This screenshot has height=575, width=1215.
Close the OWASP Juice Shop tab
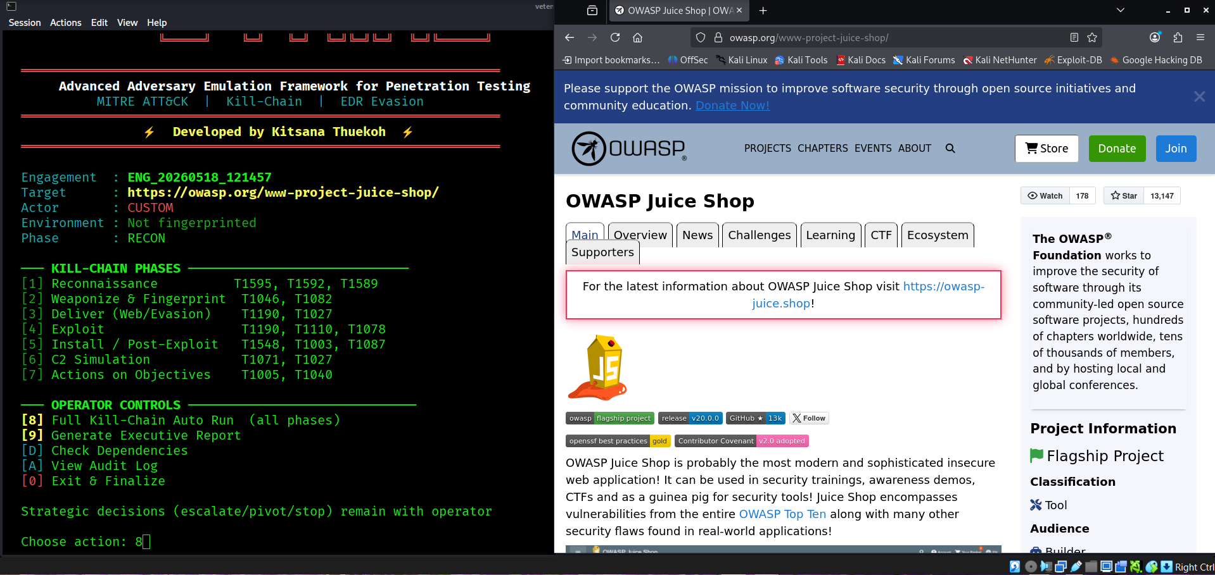739,11
